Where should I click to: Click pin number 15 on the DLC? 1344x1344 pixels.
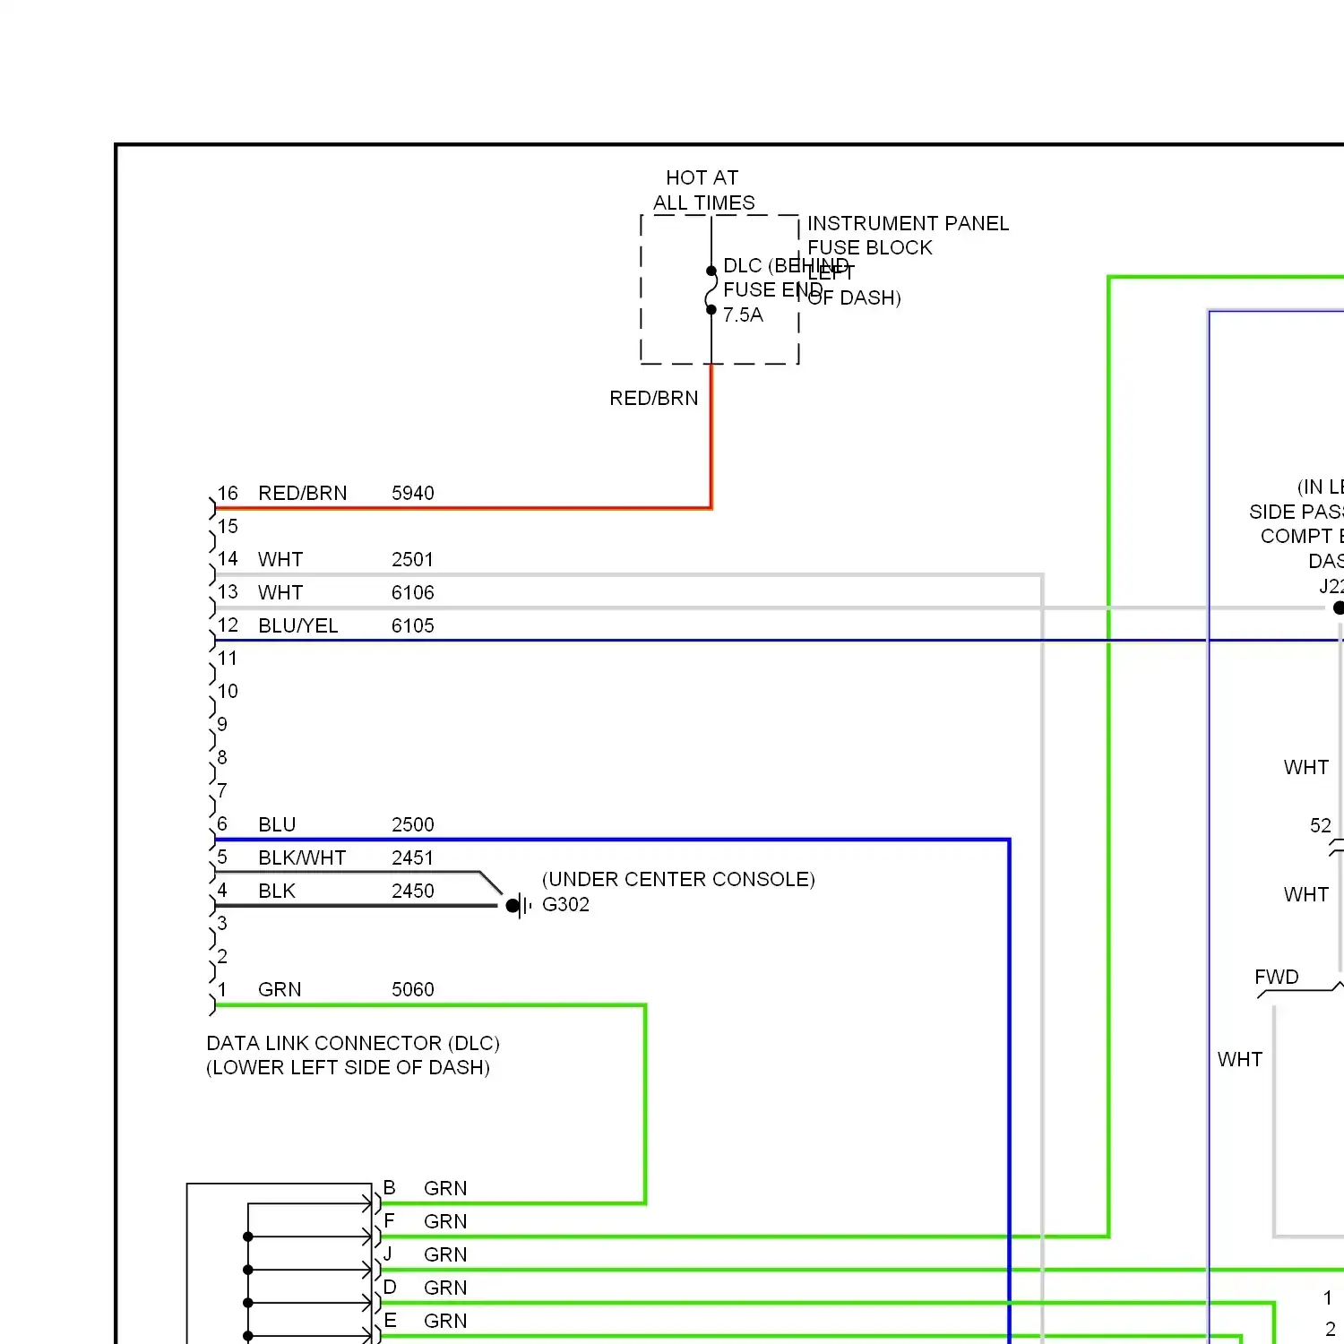tap(228, 527)
